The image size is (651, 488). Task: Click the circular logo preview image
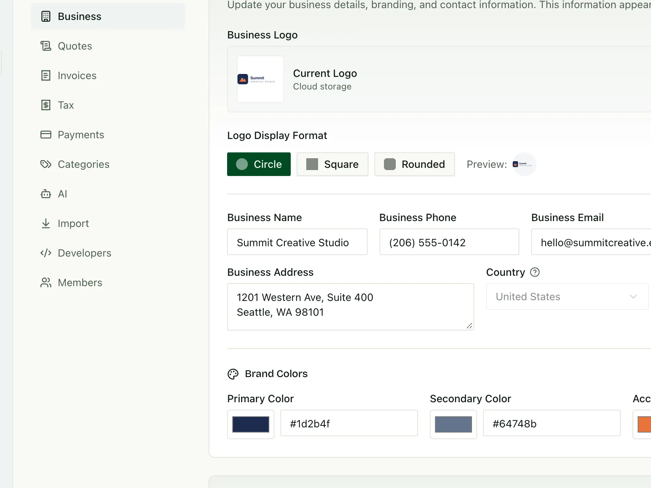tap(524, 164)
